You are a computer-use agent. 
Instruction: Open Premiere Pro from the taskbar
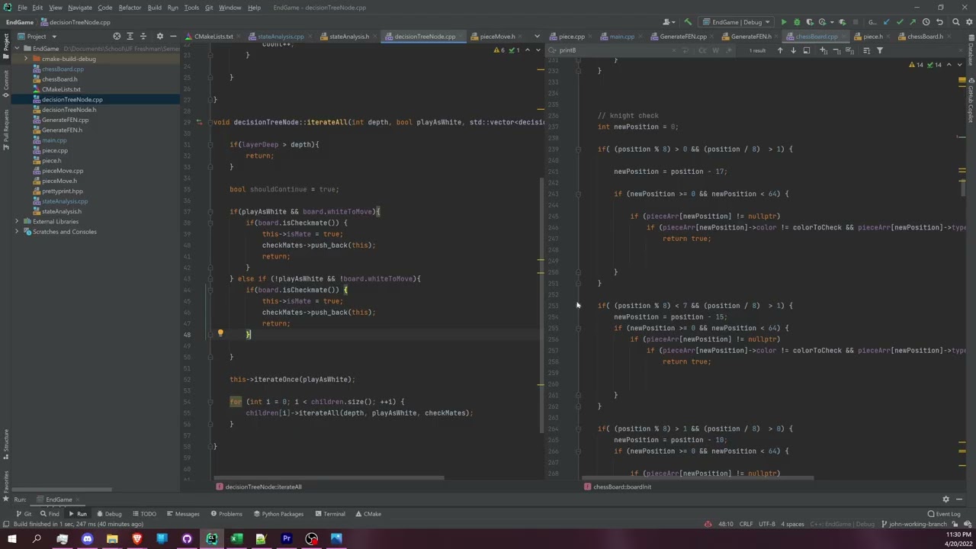[x=287, y=539]
